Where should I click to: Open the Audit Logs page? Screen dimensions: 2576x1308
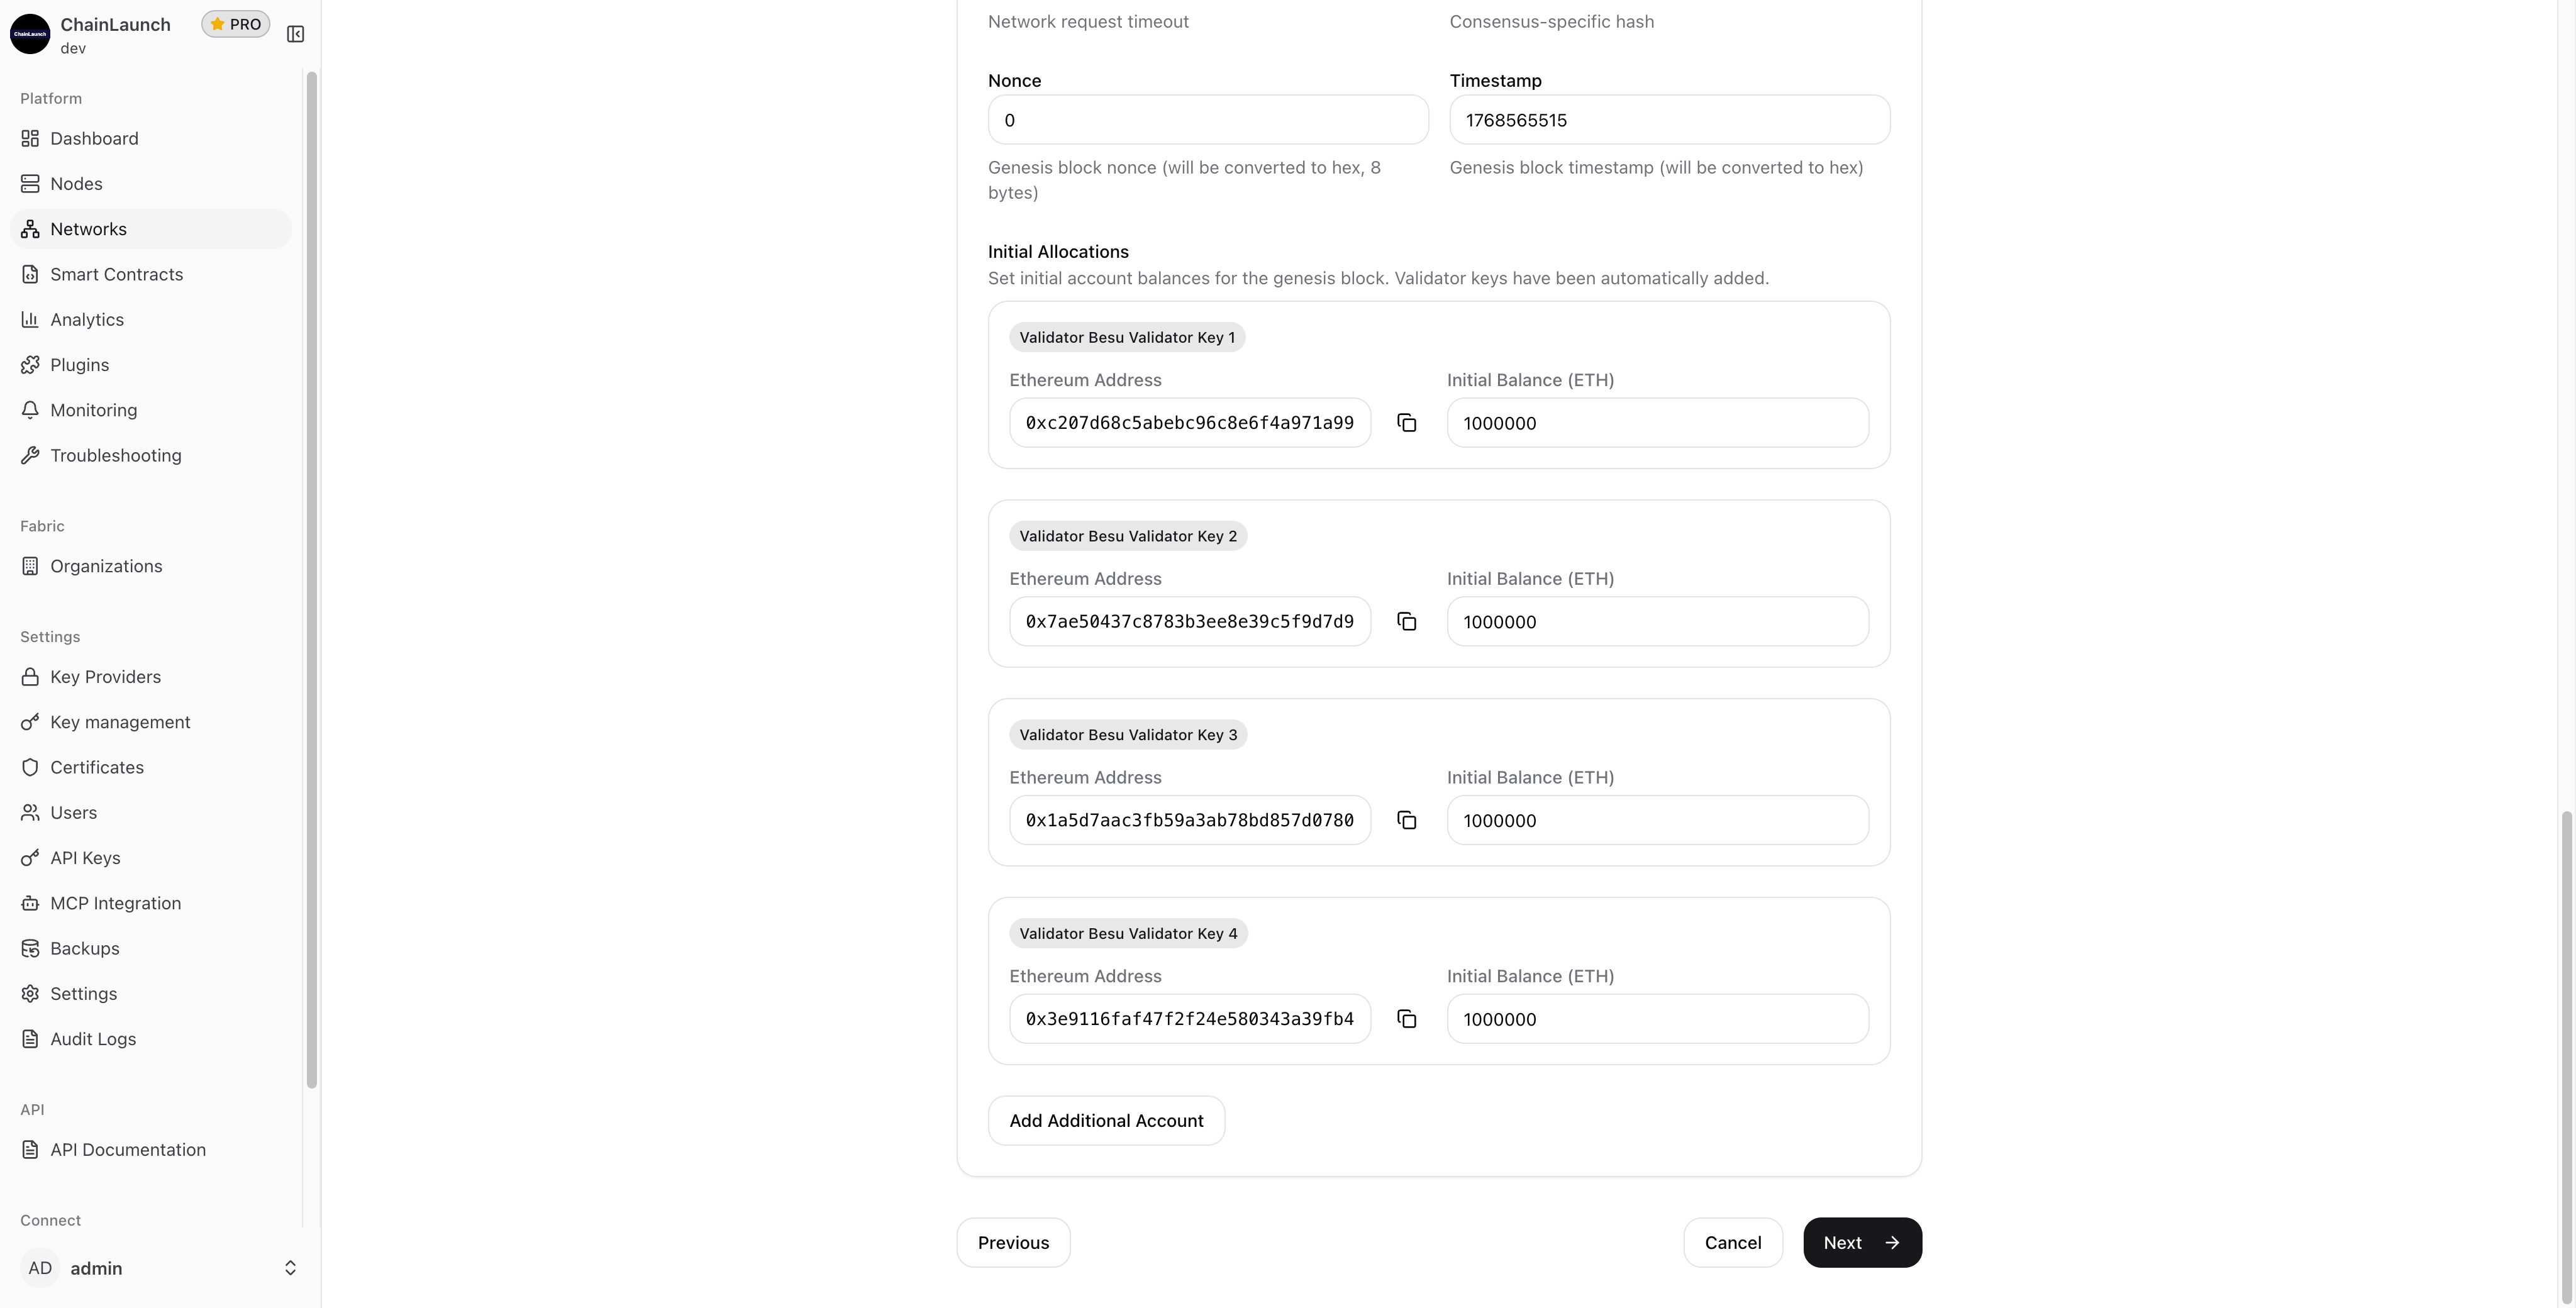[x=93, y=1039]
